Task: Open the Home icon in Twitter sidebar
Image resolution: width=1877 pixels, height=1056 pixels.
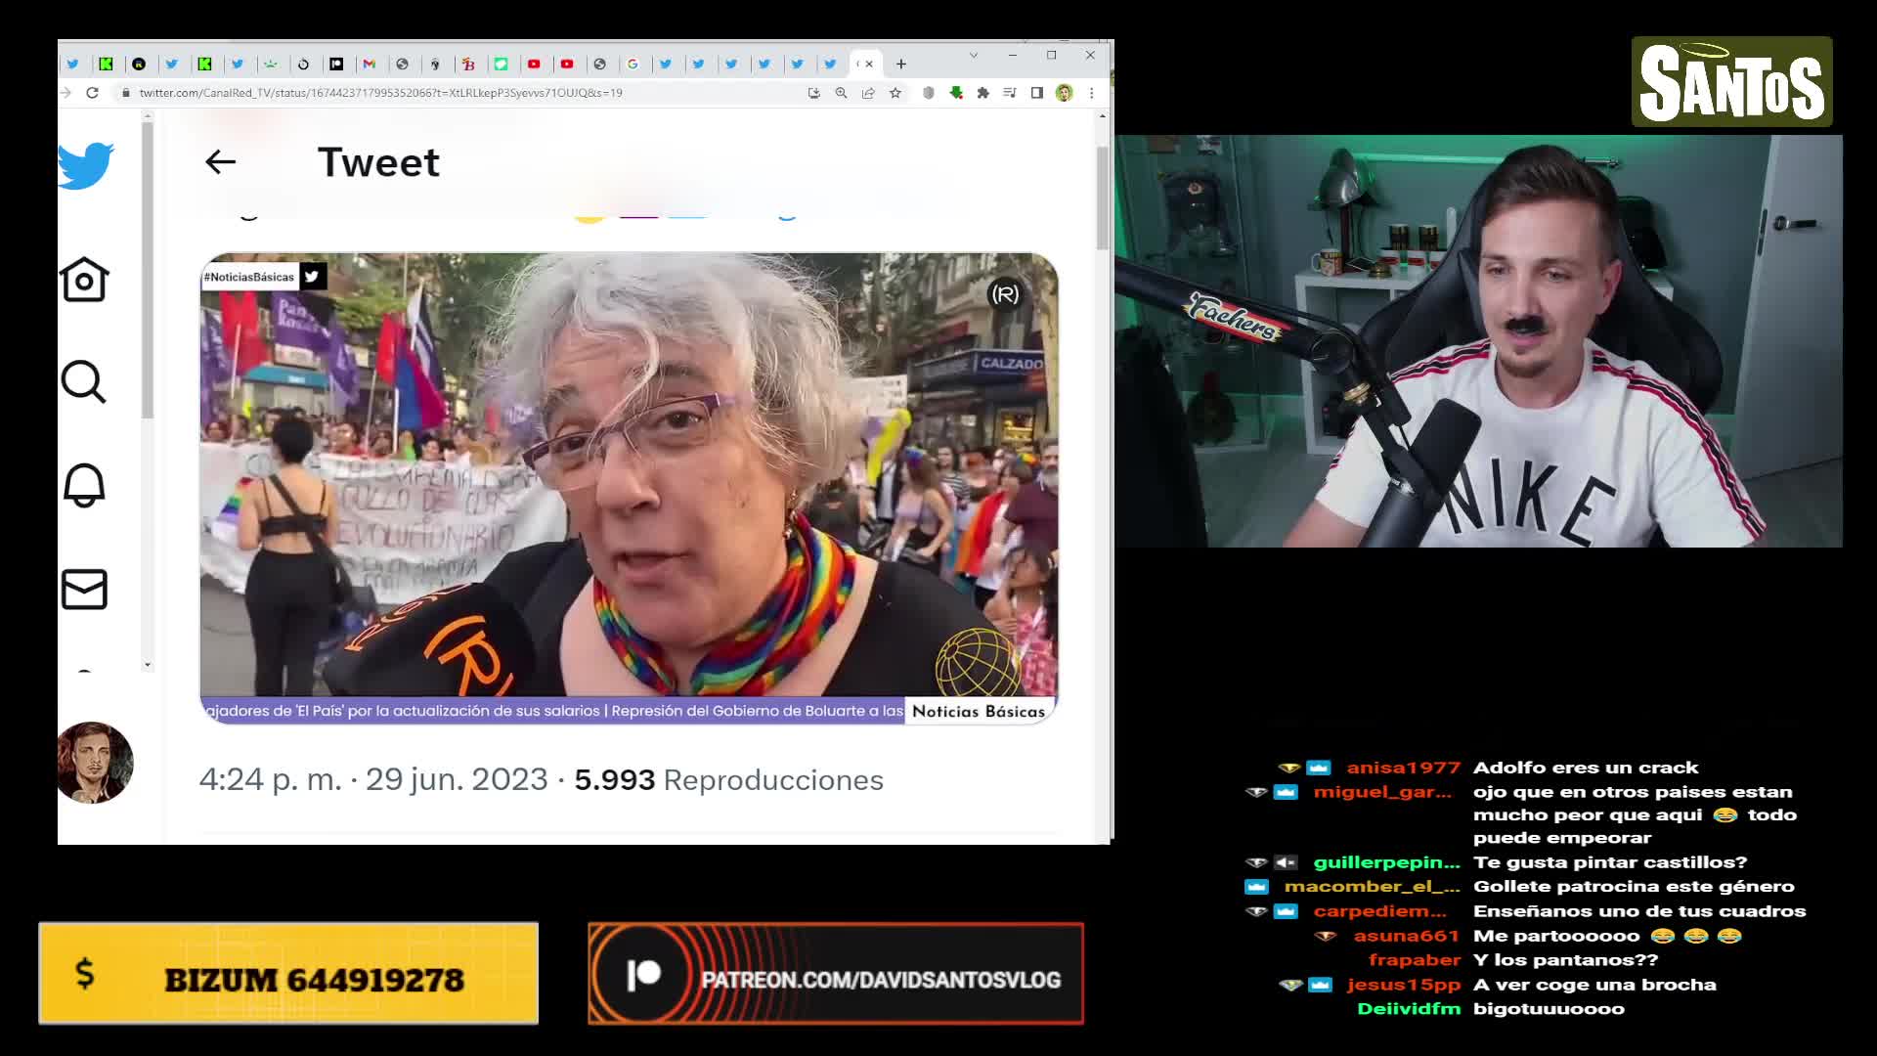Action: [x=84, y=280]
